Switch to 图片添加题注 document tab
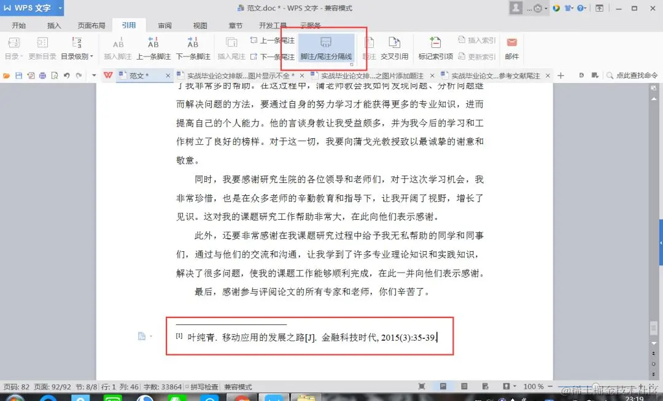The height and width of the screenshot is (401, 663). click(372, 76)
